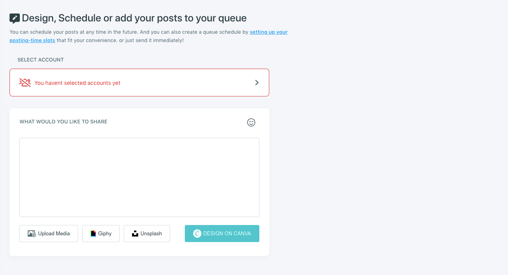Click the WHAT WOULD YOU LIKE TO SHARE heading
This screenshot has width=508, height=275.
(63, 121)
